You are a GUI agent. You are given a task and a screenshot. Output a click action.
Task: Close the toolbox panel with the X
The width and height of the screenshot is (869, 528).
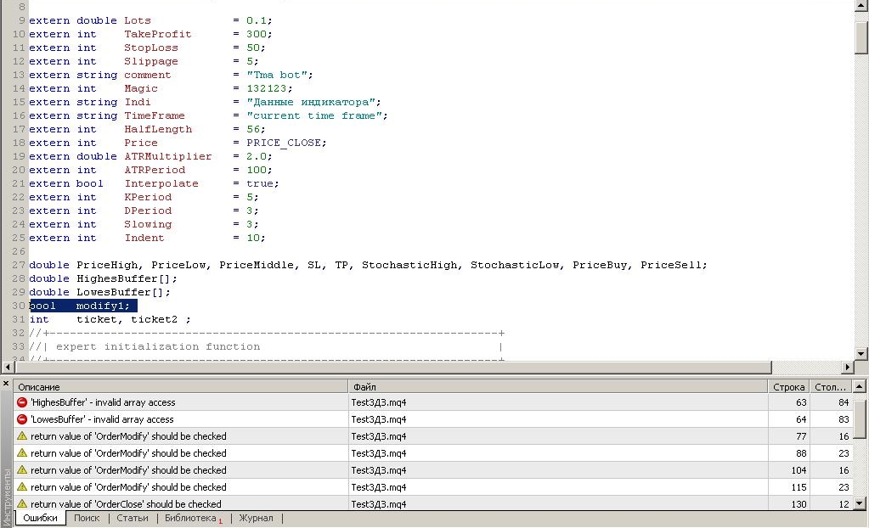tap(6, 383)
